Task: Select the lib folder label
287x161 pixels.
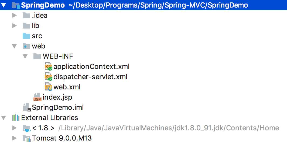Action: coord(36,26)
